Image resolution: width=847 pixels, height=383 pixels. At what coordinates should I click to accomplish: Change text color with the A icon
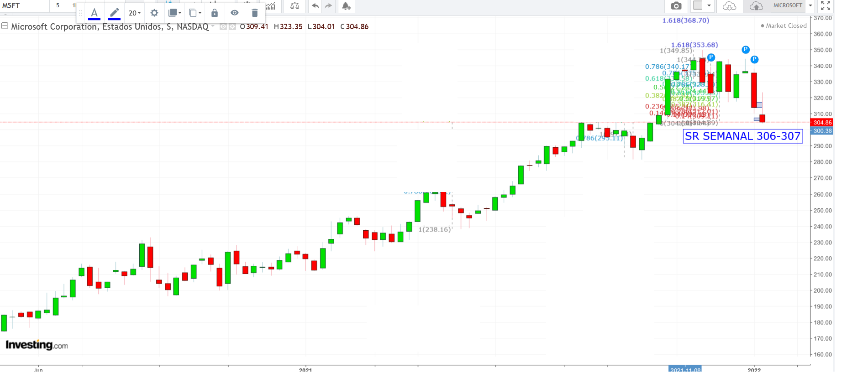coord(94,13)
